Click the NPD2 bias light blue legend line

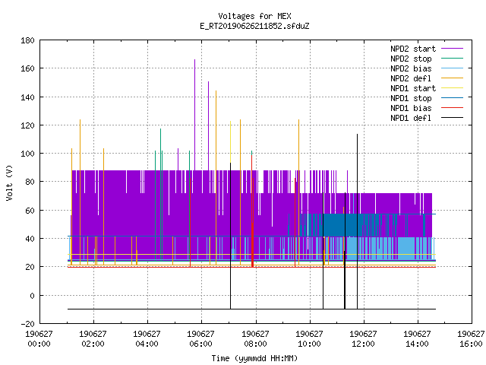tap(452, 68)
